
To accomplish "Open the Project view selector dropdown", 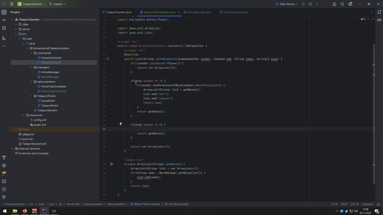I will point(17,12).
